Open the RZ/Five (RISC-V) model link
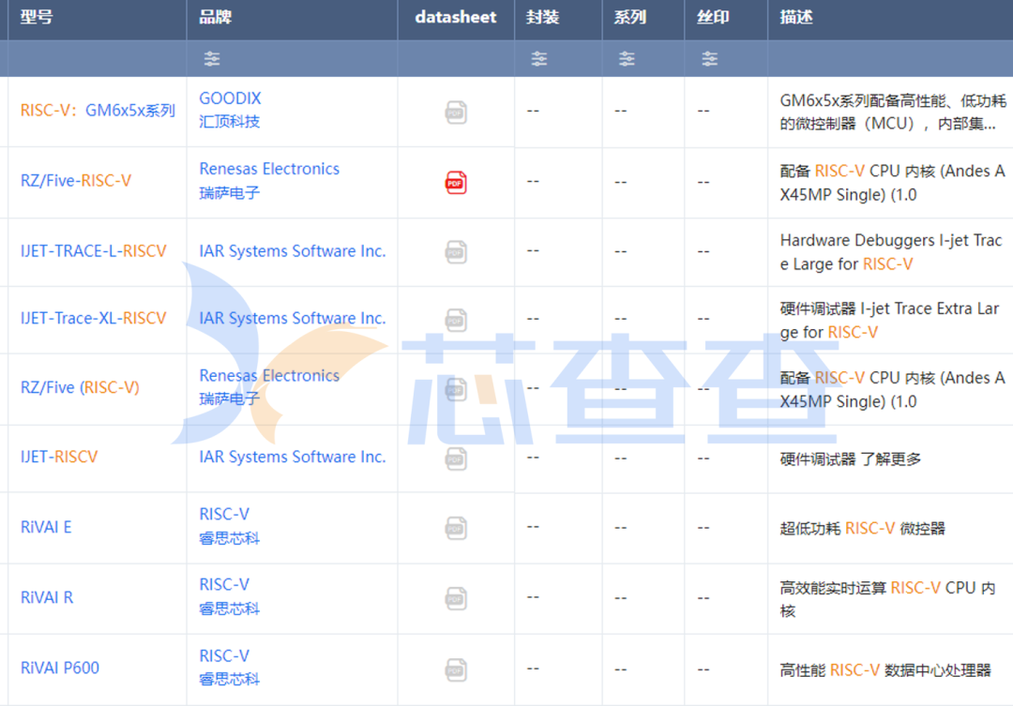Screen dimensions: 1013x706 (x=80, y=387)
